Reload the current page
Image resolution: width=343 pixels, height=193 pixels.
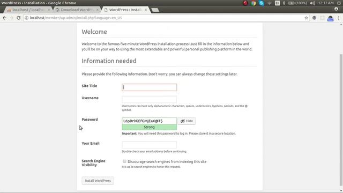point(18,18)
